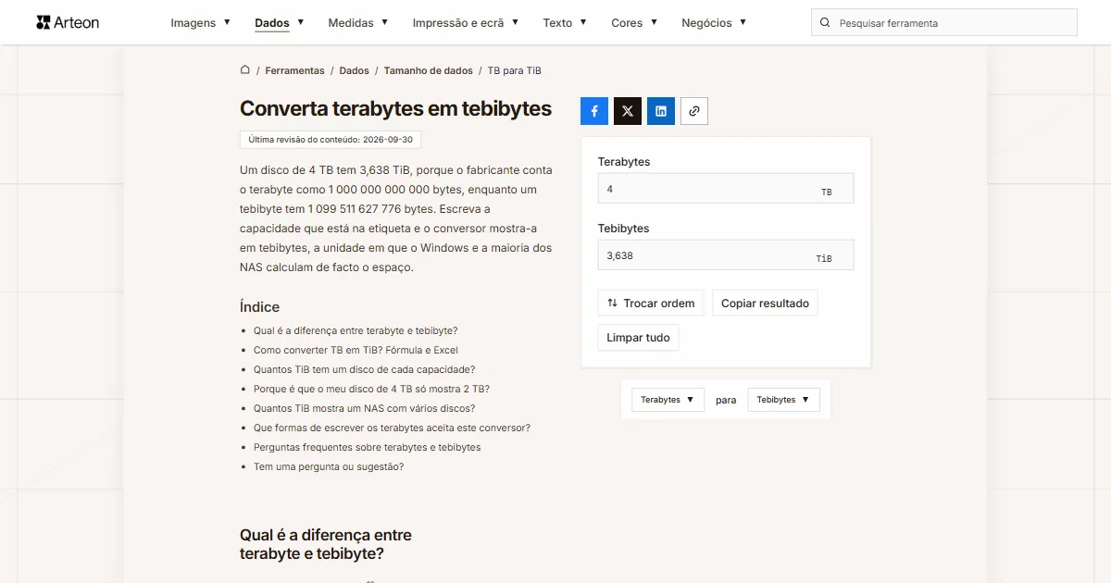Click Copiar resultado button
This screenshot has width=1111, height=583.
(765, 304)
